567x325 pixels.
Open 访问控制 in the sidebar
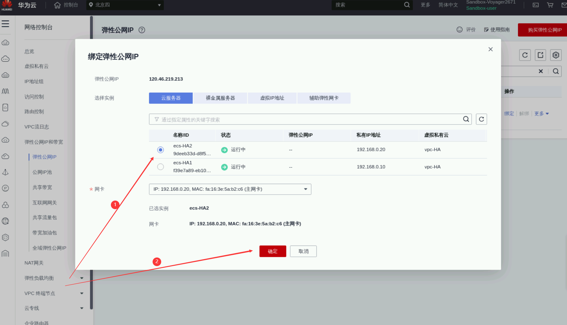point(34,97)
